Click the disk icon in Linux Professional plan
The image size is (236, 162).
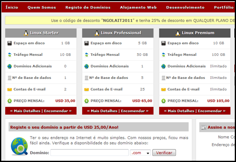point(87,43)
